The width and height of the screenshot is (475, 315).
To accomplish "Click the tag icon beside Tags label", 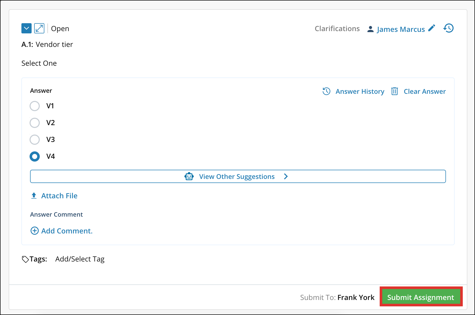I will (25, 259).
